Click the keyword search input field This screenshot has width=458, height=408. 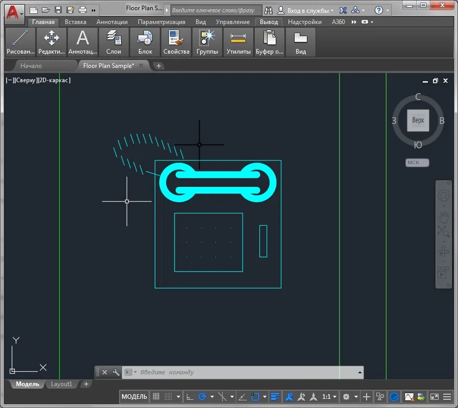(x=216, y=11)
